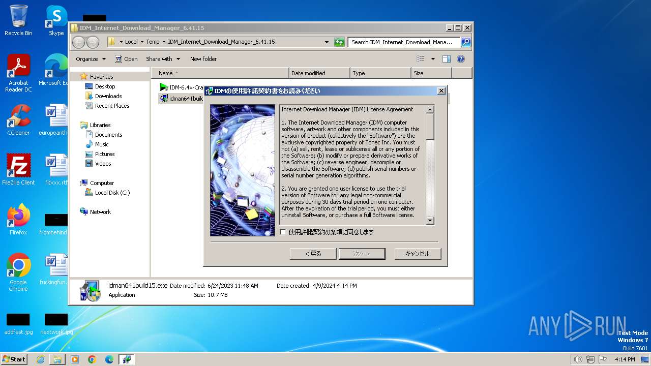The width and height of the screenshot is (651, 366).
Task: Select Temp in the address breadcrumb
Action: click(x=153, y=42)
